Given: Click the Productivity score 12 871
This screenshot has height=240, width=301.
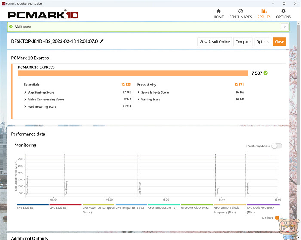Looking at the screenshot, I should point(239,85).
